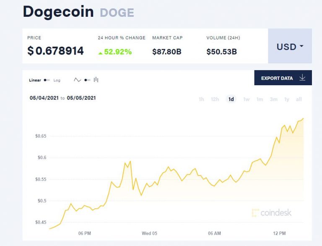Show the 1y time range

click(287, 99)
